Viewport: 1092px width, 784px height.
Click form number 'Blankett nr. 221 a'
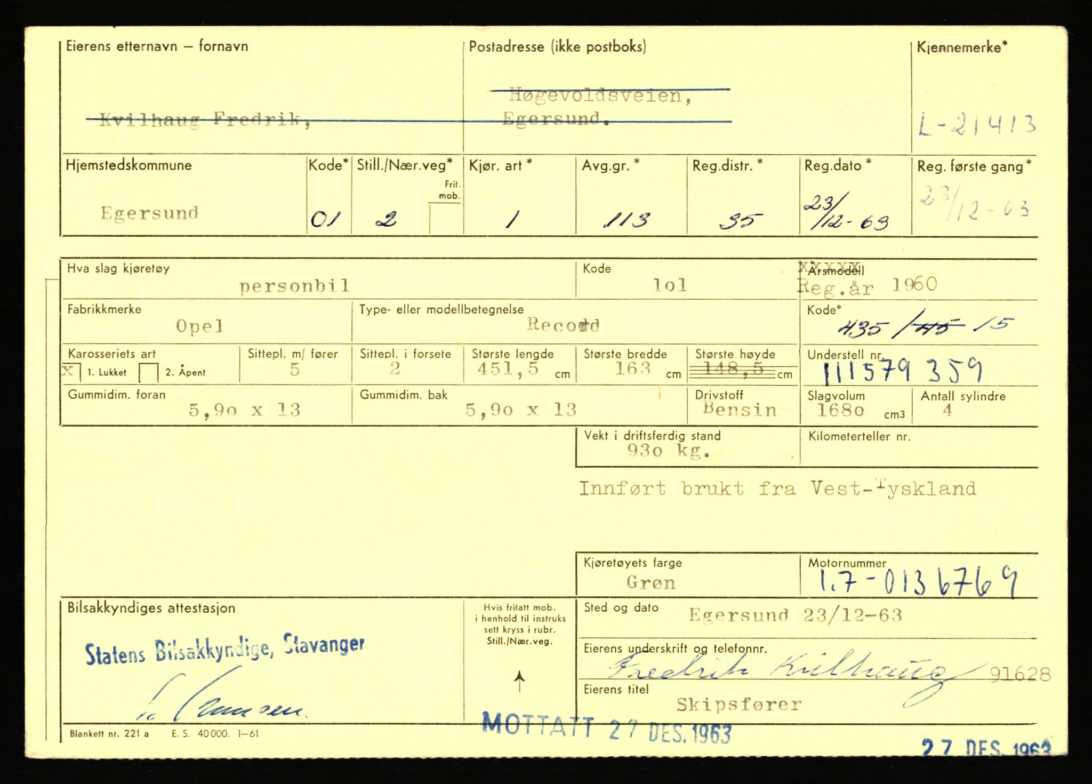109,734
